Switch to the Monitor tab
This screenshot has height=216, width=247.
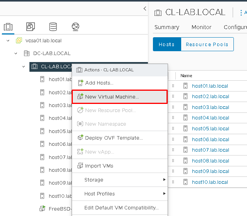pyautogui.click(x=201, y=27)
